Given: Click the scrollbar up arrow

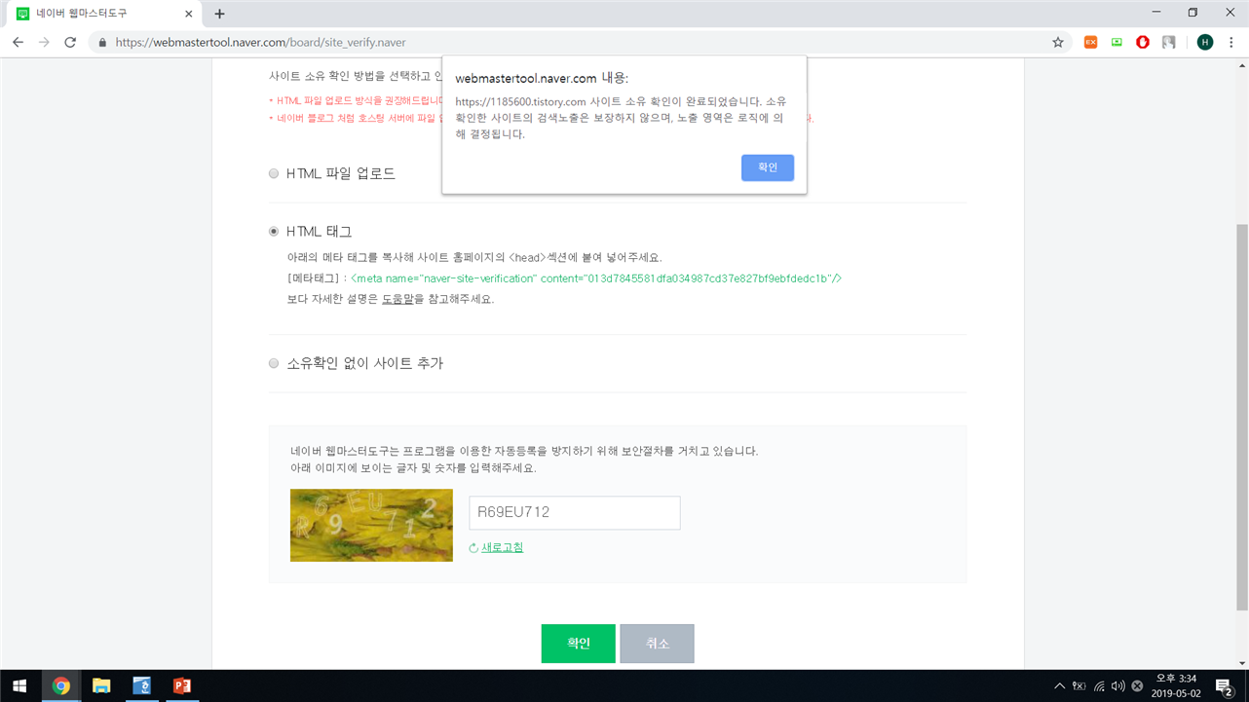Looking at the screenshot, I should [x=1242, y=65].
